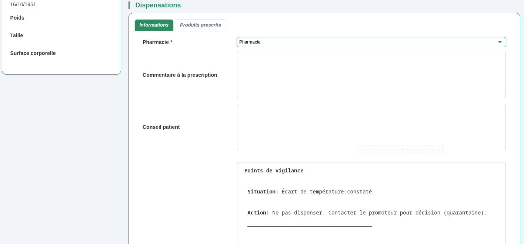The image size is (524, 244).
Task: Click the Taille field in the patient panel
Action: click(x=17, y=35)
